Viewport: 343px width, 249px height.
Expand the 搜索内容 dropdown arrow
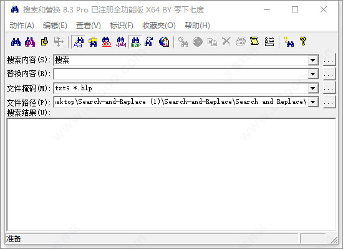click(x=313, y=60)
